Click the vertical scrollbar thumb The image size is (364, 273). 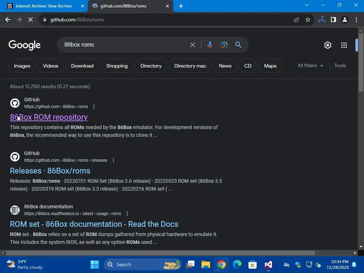361,63
